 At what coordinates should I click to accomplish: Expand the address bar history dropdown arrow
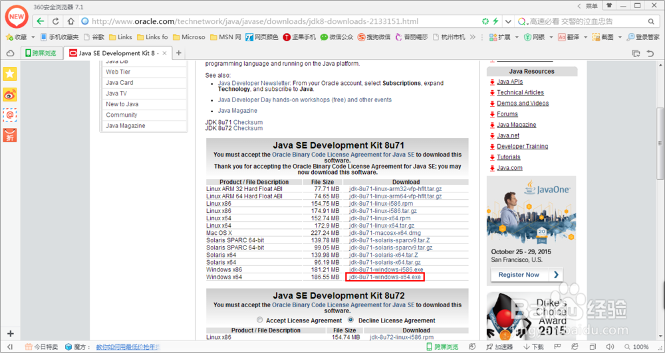(507, 21)
